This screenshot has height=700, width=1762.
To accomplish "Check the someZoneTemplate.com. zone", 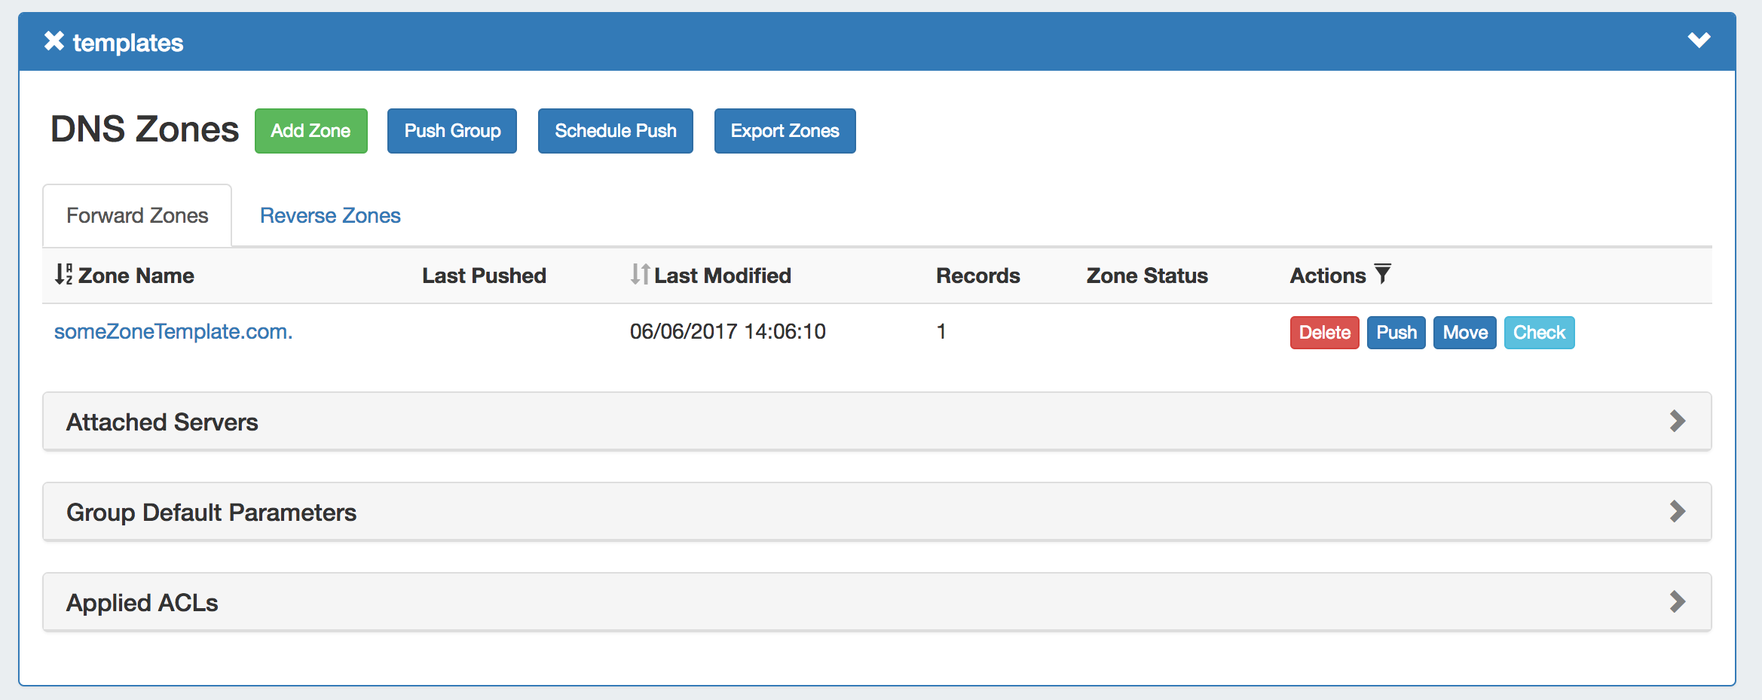I will pos(1539,333).
